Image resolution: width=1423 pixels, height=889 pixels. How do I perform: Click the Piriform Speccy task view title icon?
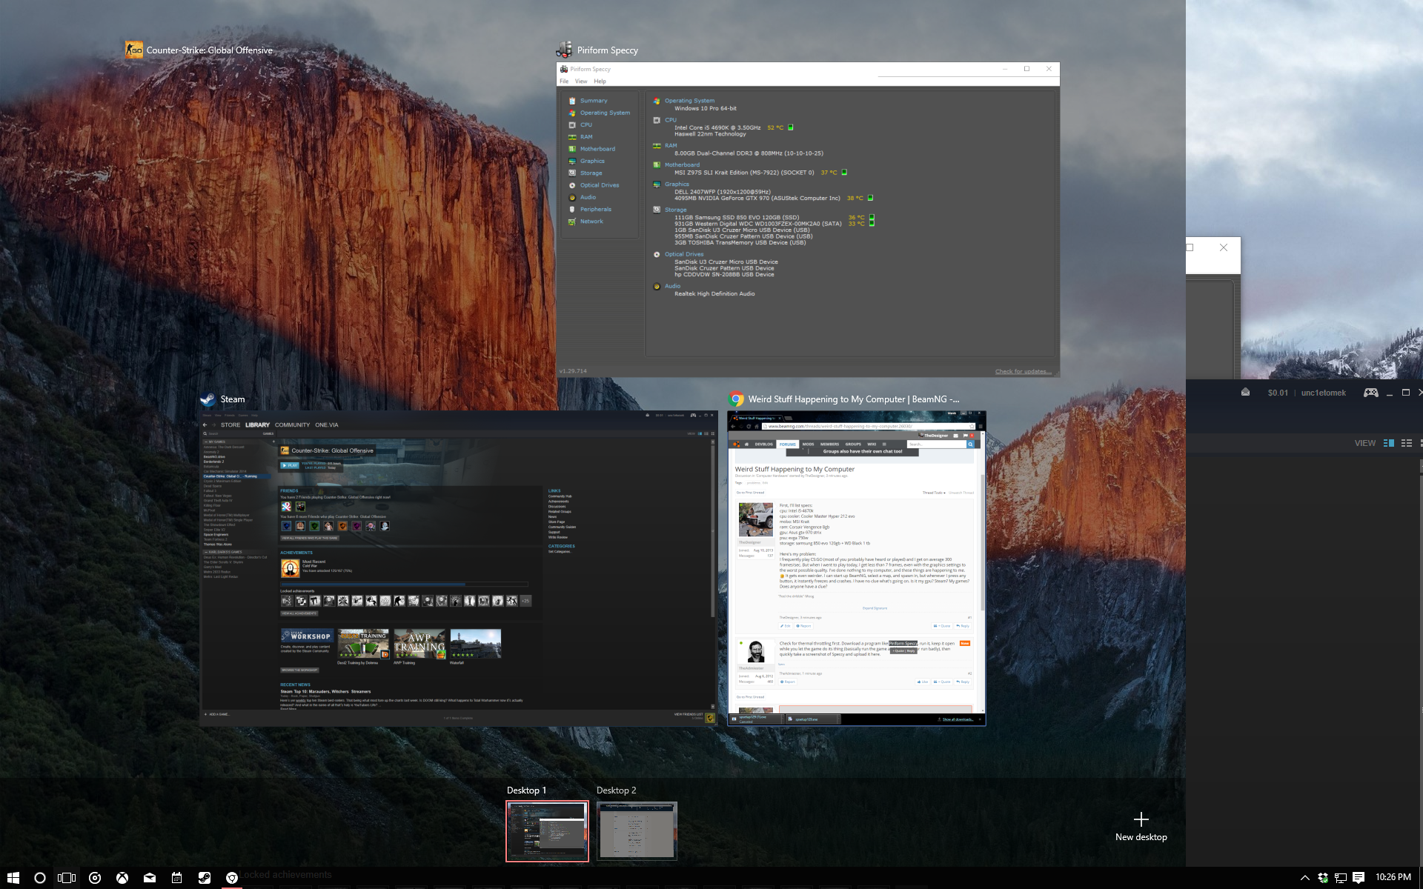click(x=564, y=50)
